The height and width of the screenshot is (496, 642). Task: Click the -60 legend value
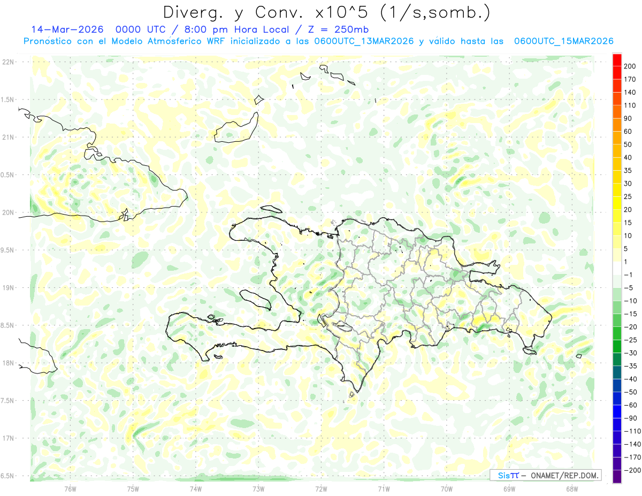pos(631,405)
